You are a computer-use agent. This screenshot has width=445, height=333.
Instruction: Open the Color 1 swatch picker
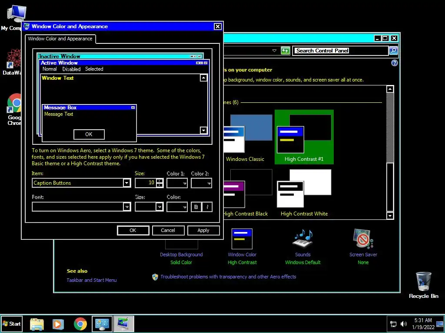(177, 183)
